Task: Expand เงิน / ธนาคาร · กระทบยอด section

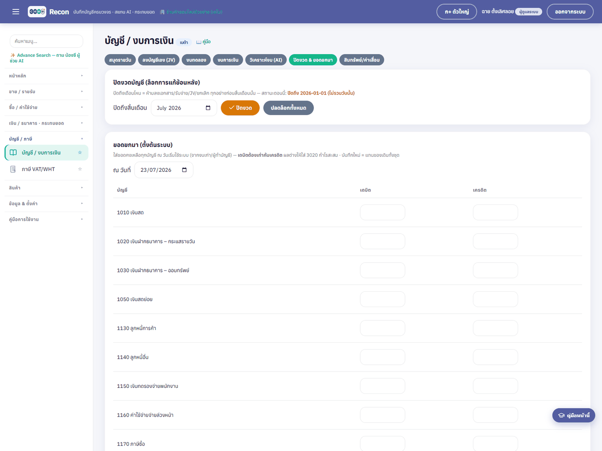Action: point(46,123)
